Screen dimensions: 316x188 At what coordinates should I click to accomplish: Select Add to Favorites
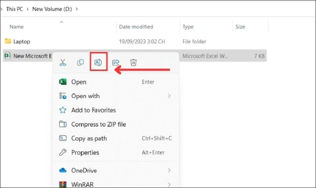[116, 110]
